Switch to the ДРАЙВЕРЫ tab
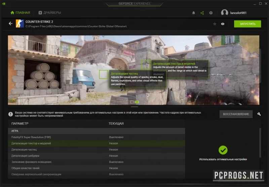The height and width of the screenshot is (187, 269). coord(50,13)
